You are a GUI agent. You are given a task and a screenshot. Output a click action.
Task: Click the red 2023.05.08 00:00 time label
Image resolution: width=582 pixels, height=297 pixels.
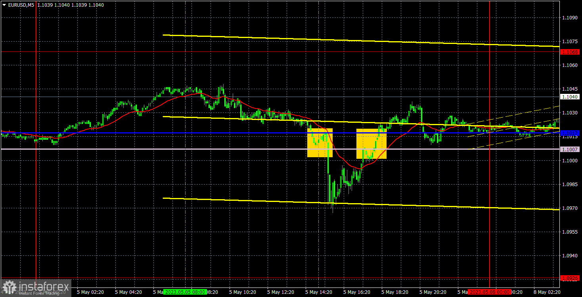pyautogui.click(x=489, y=292)
